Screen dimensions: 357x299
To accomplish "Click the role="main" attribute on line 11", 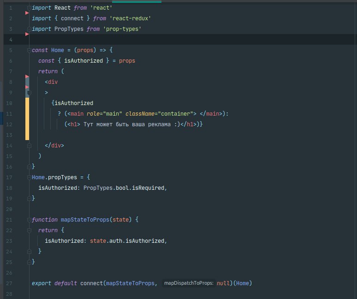I will [x=104, y=114].
